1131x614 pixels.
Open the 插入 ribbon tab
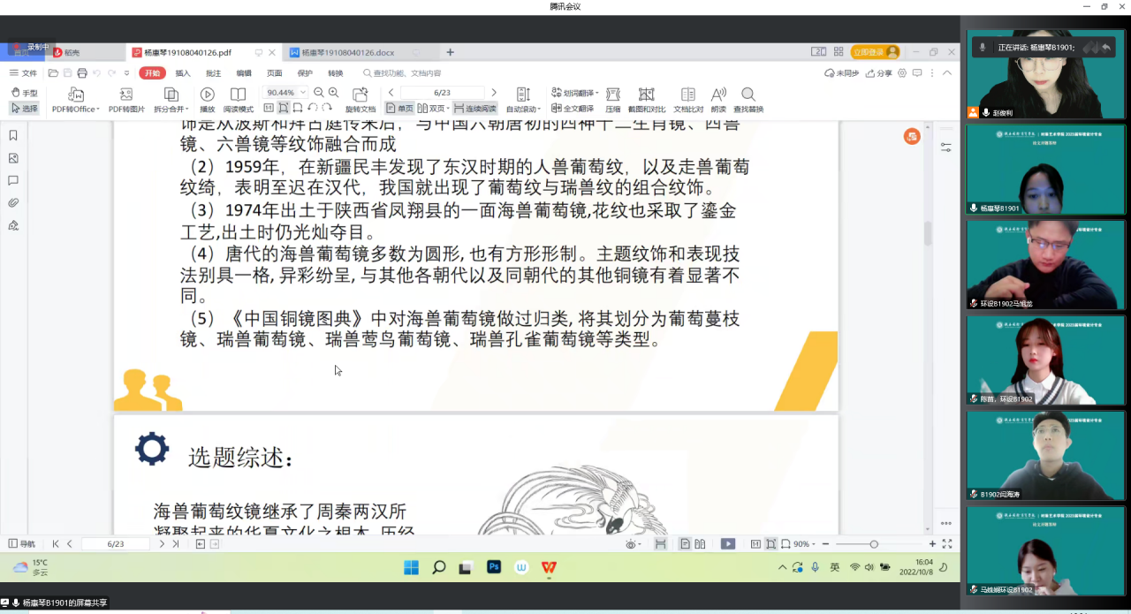point(183,73)
